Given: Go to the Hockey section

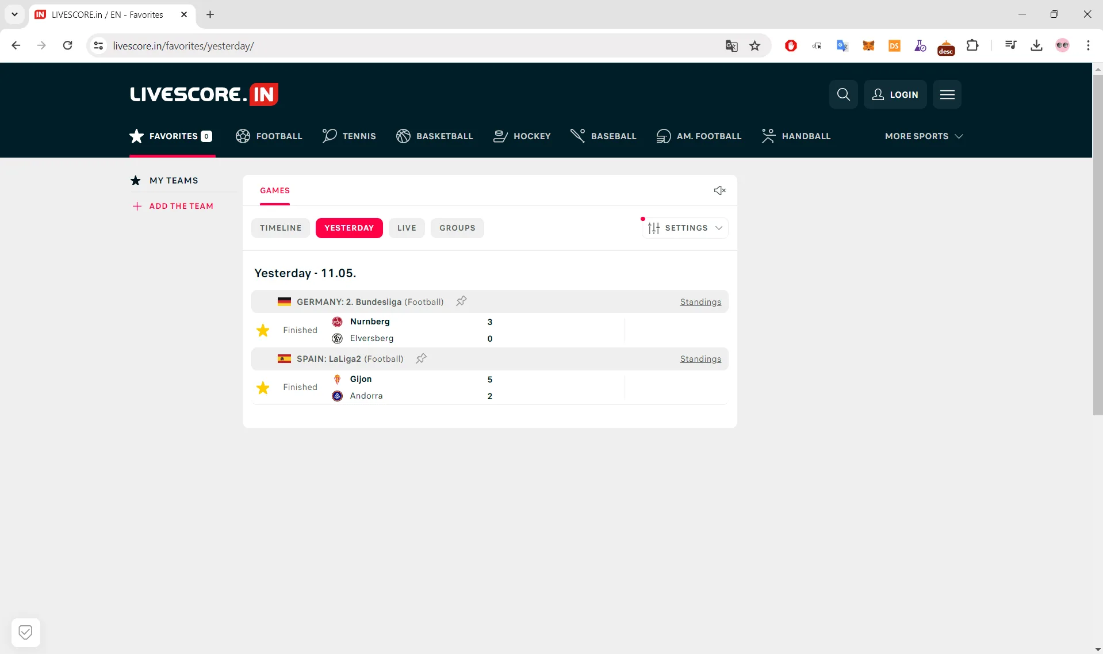Looking at the screenshot, I should [x=522, y=136].
